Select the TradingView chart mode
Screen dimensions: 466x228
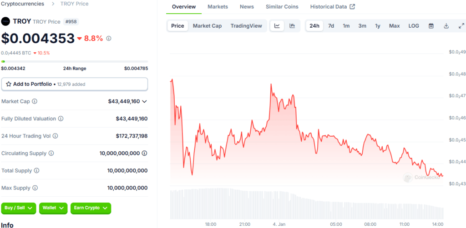(246, 26)
